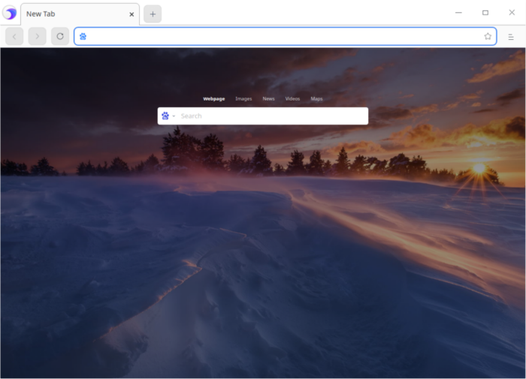This screenshot has width=526, height=379.
Task: Close the browser window
Action: [x=512, y=13]
